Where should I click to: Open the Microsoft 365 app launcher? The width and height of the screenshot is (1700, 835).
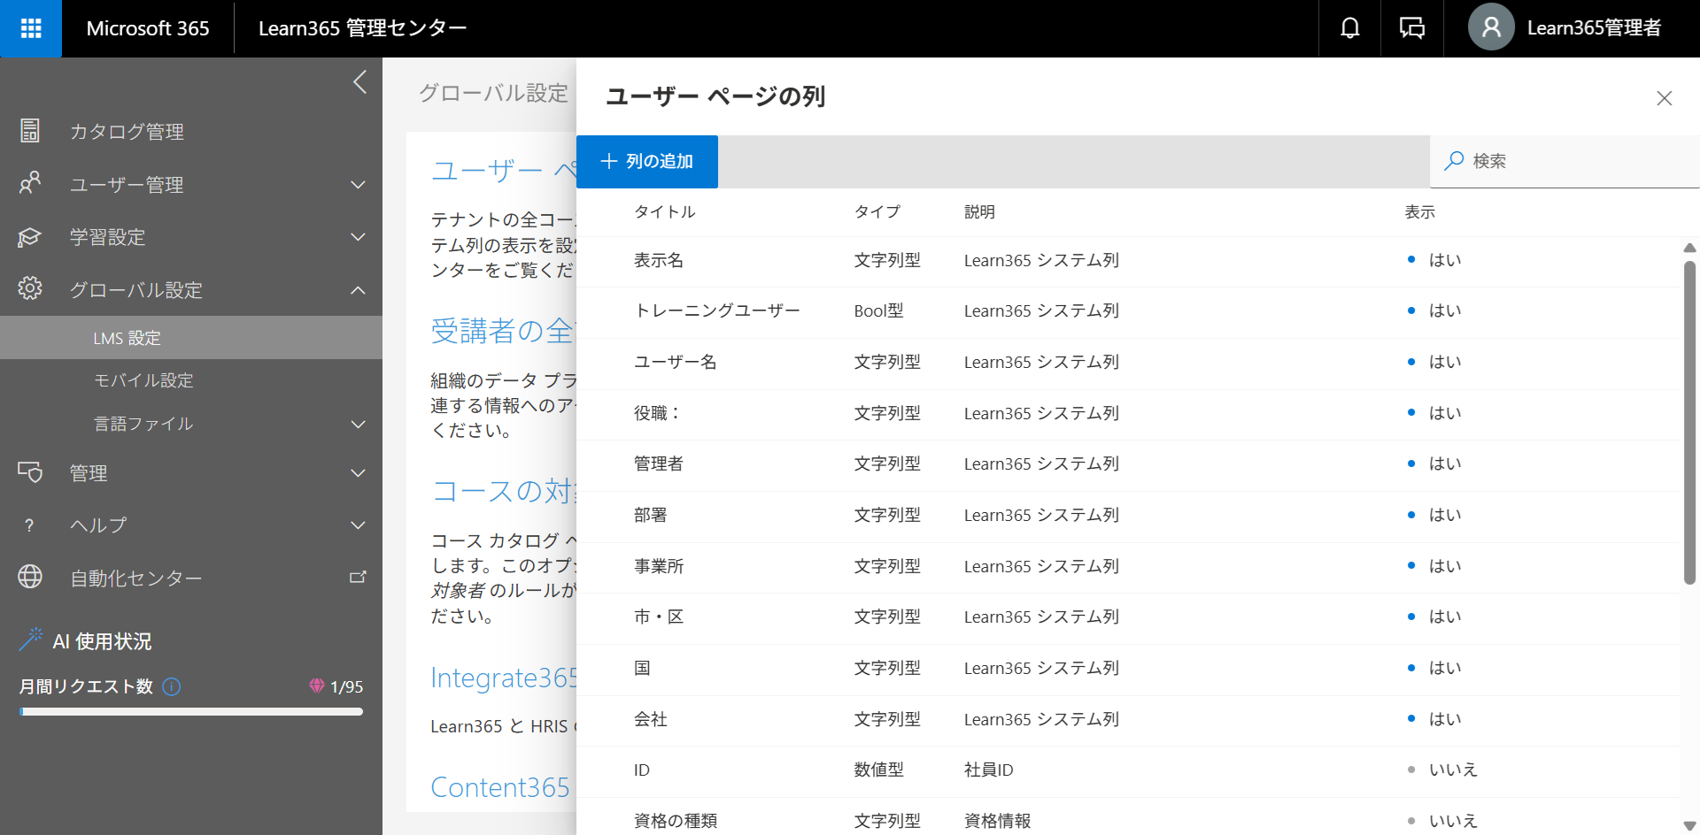[31, 28]
